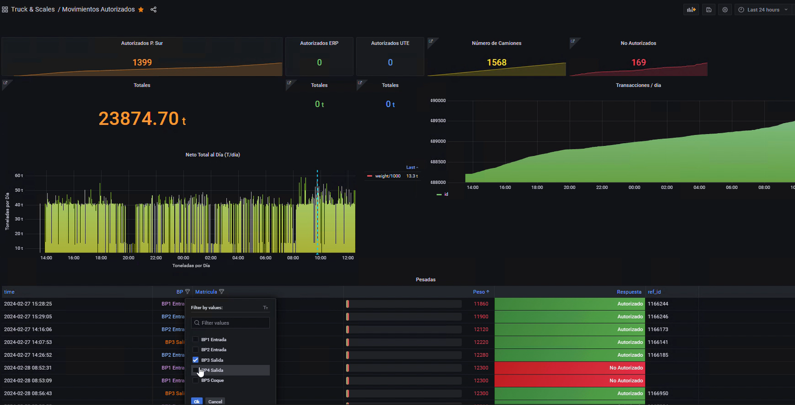Click the share dashboard icon
Viewport: 795px width, 405px height.
pos(153,9)
